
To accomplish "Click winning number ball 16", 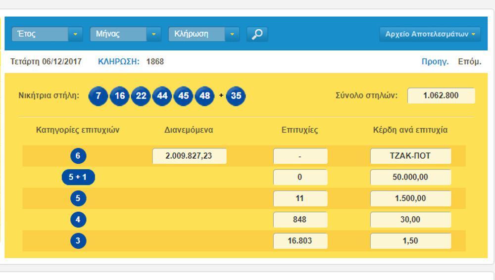I will [119, 95].
